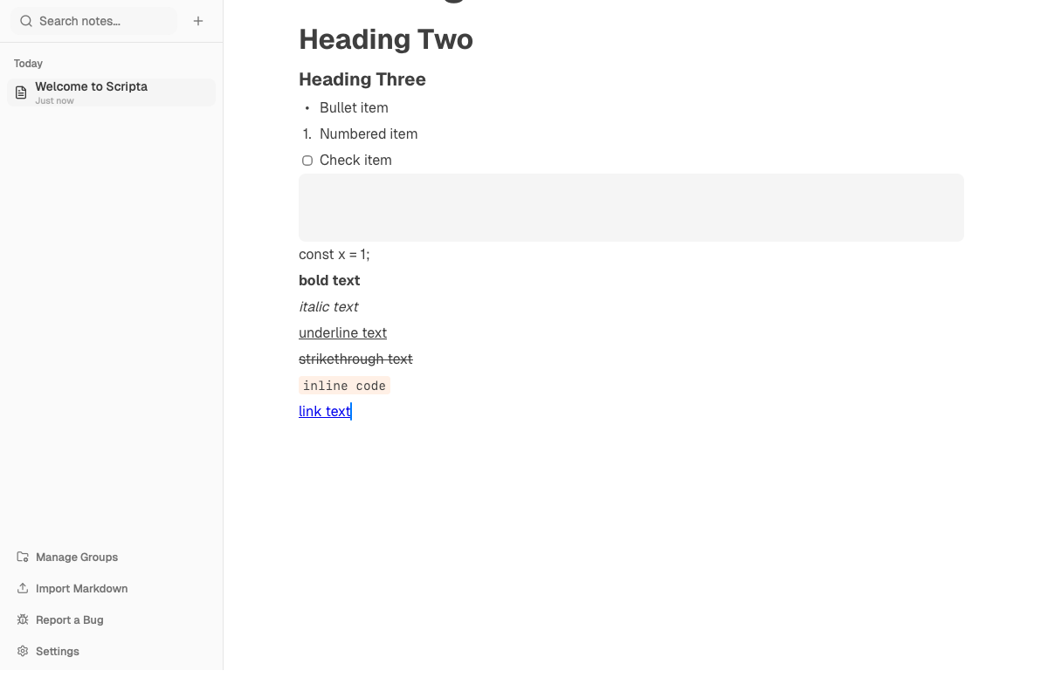Screen dimensions: 1048x698
Task: Select the bold text line
Action: (329, 280)
